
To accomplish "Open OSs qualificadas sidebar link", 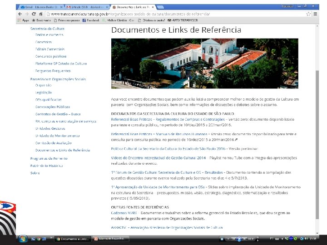I will (48, 99).
